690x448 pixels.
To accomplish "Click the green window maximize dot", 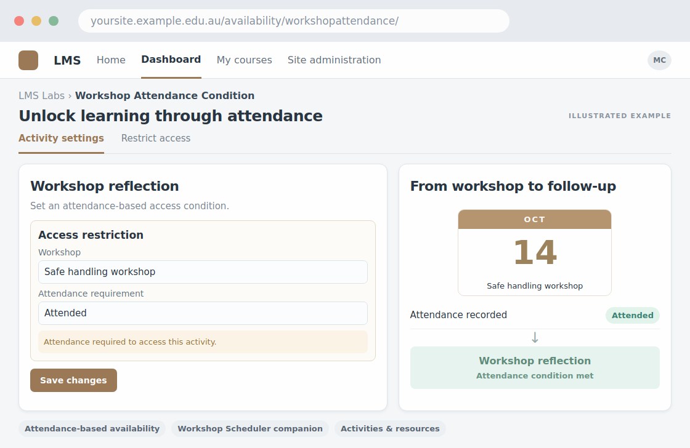I will click(54, 21).
